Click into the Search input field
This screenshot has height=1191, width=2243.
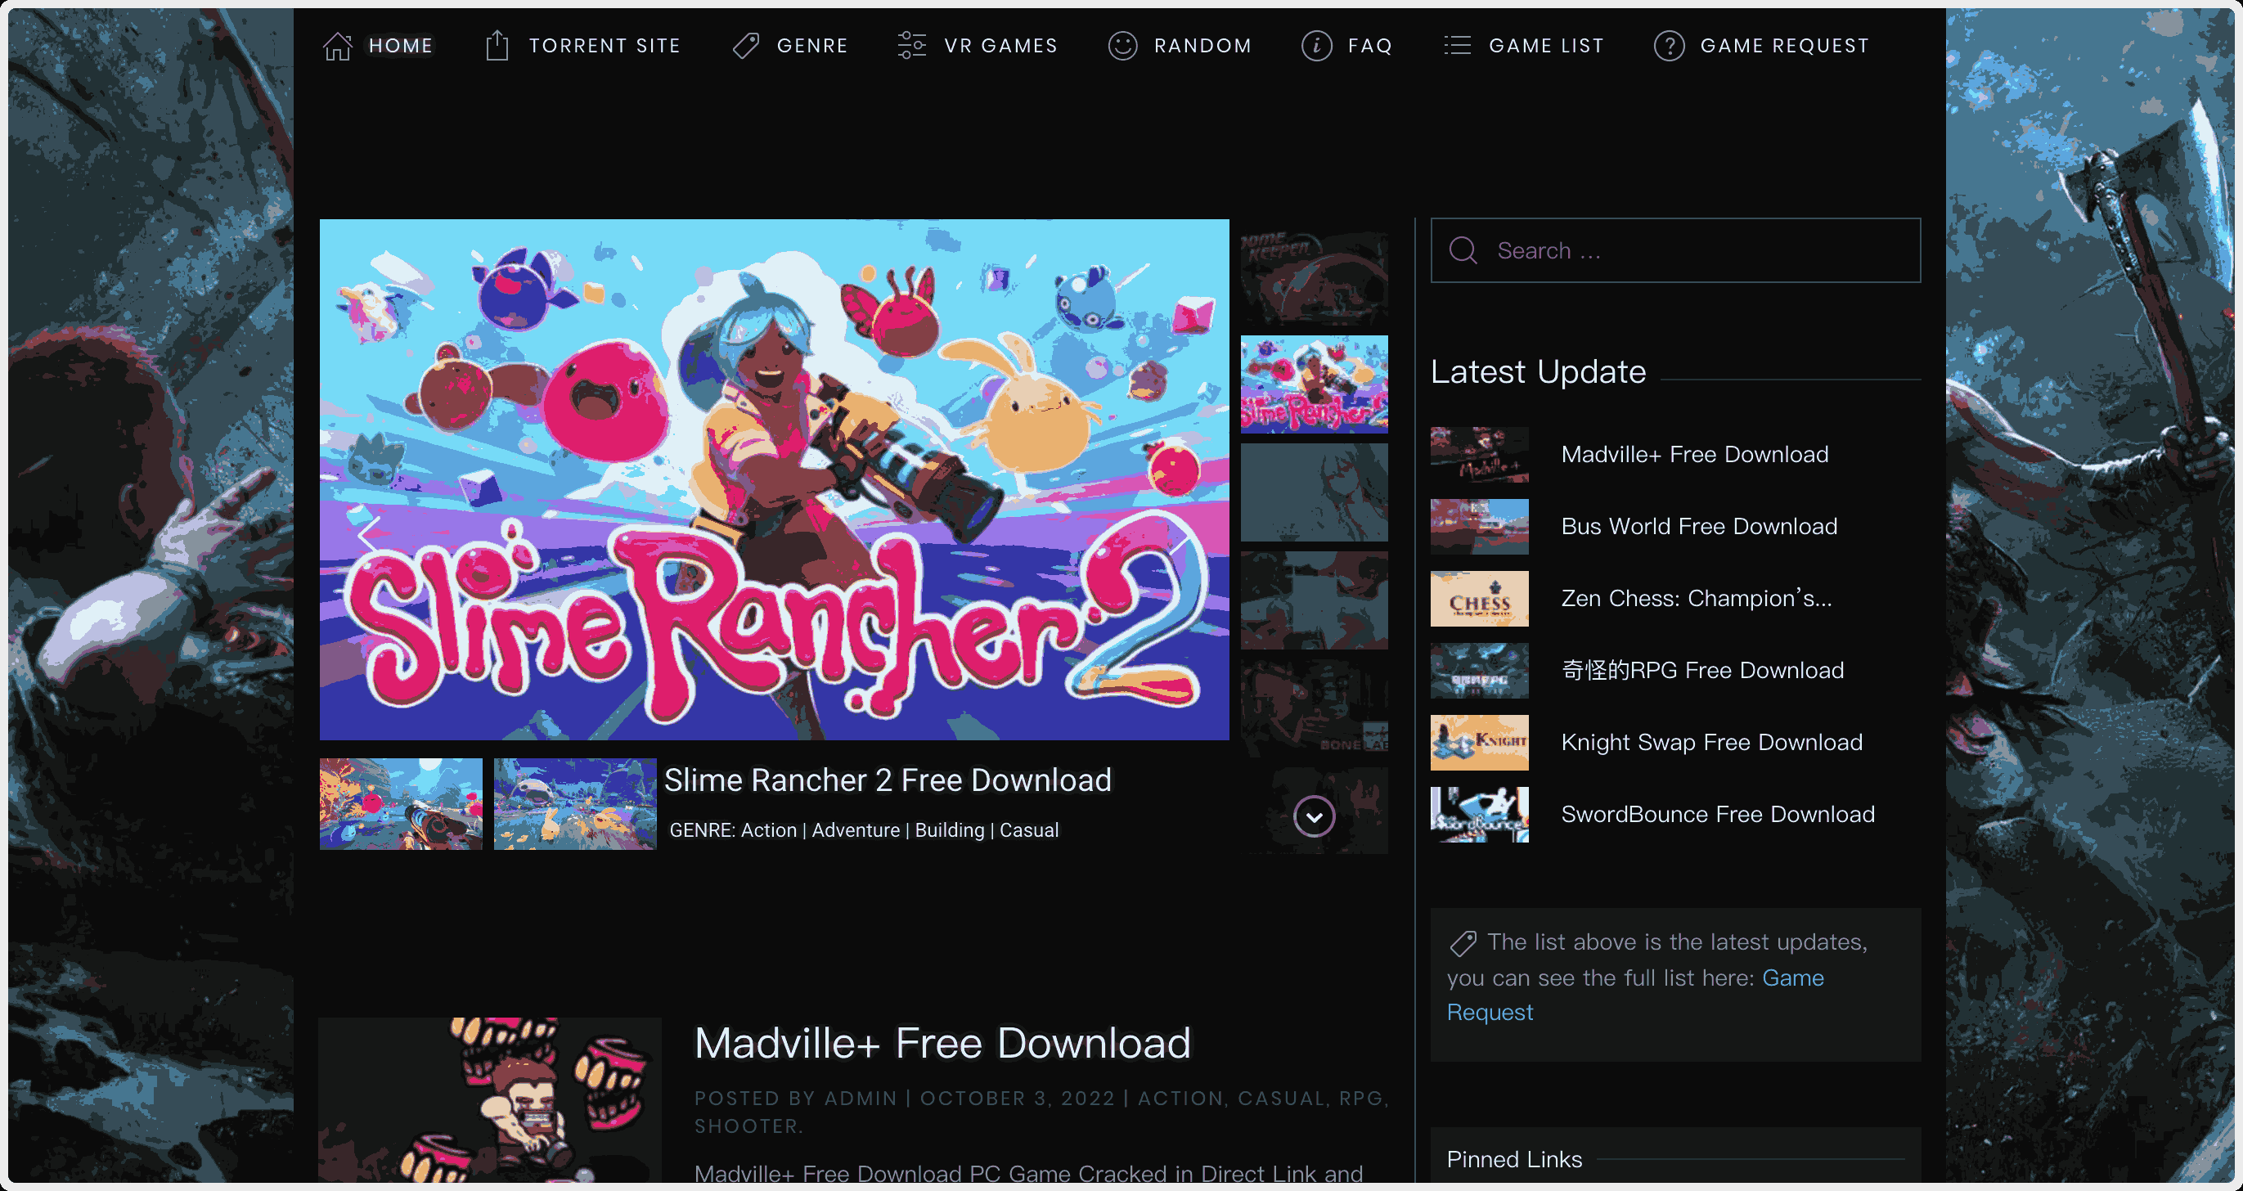1675,251
